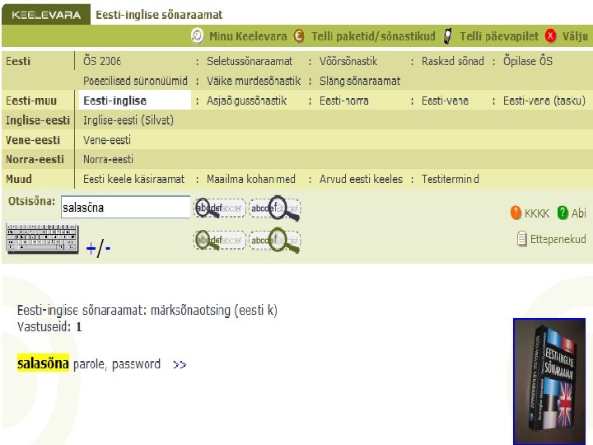Image resolution: width=593 pixels, height=445 pixels.
Task: Toggle the +/- options expander
Action: pos(98,248)
